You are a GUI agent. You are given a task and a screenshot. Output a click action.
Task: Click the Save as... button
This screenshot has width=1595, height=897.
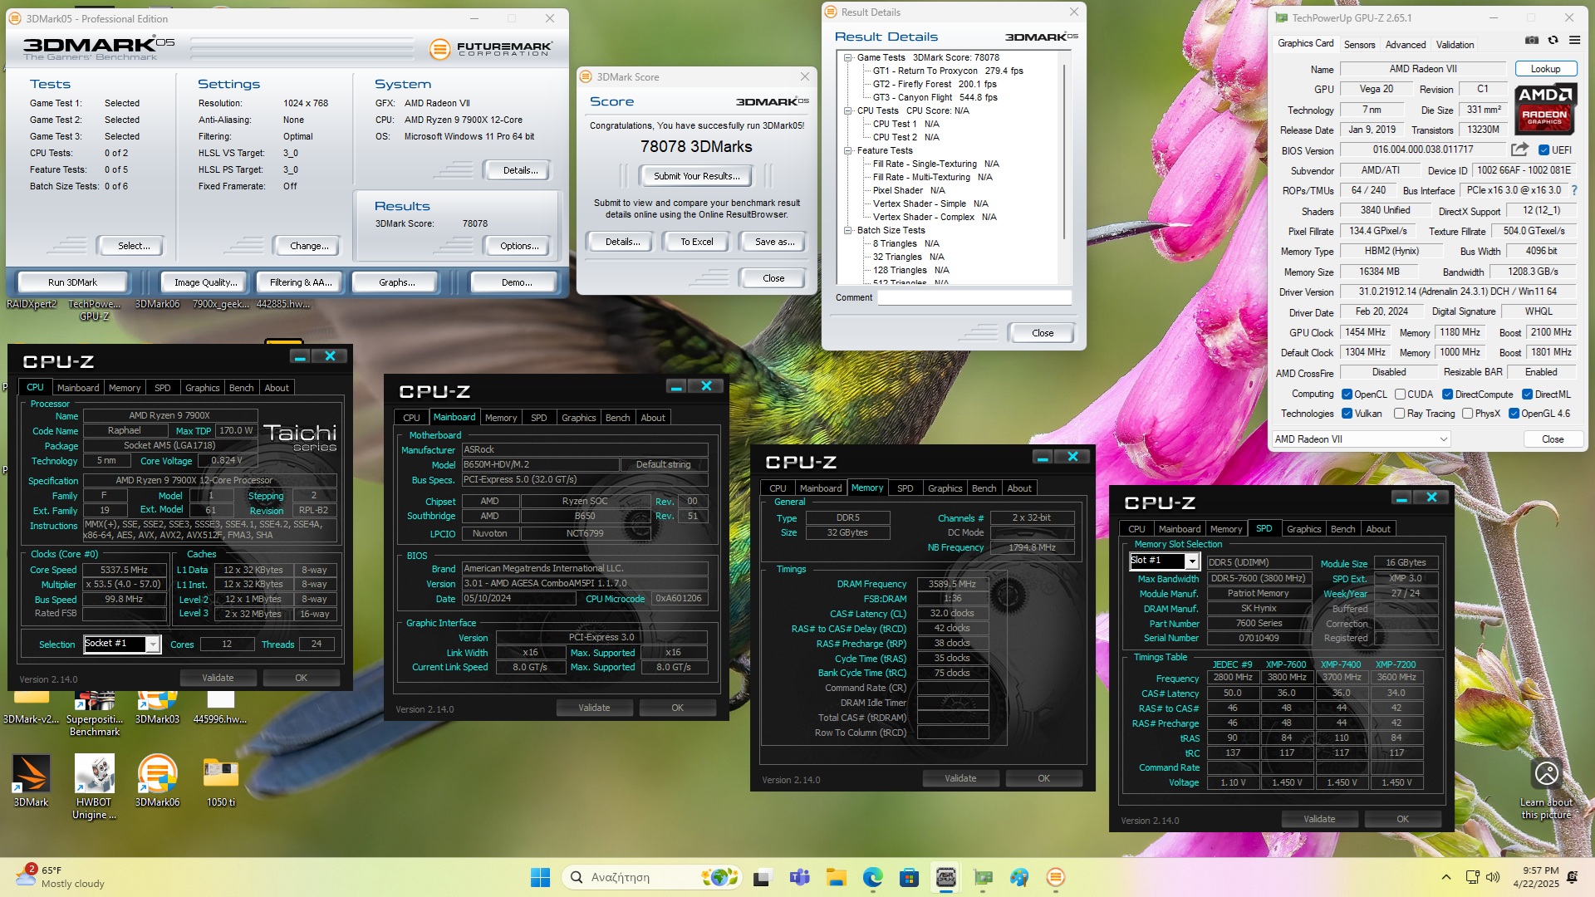pos(774,242)
